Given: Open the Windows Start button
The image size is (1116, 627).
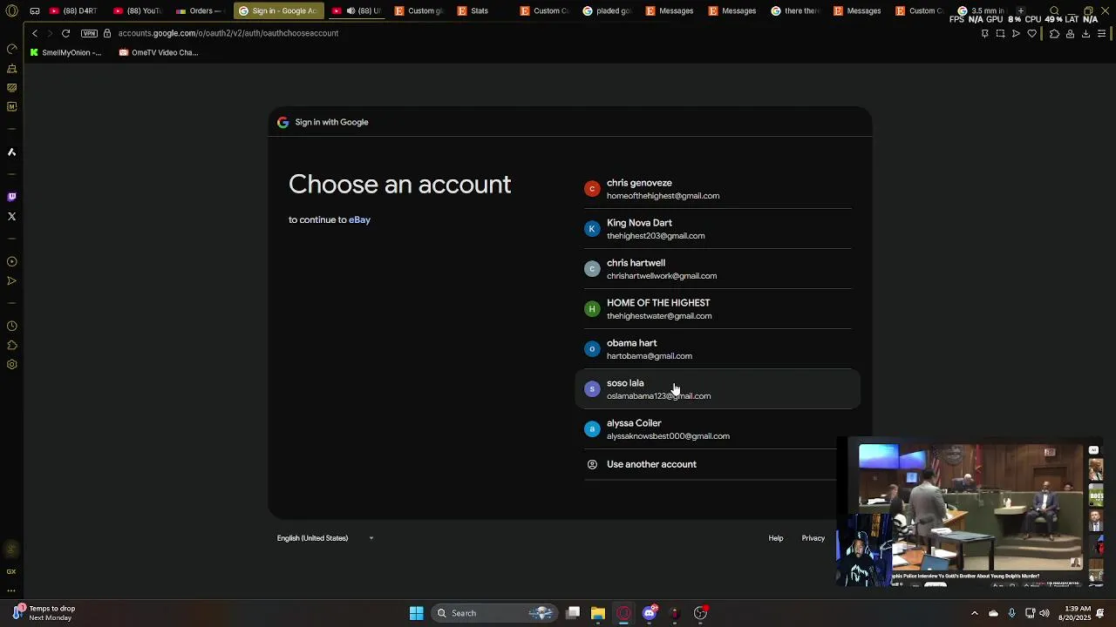Looking at the screenshot, I should 417,613.
